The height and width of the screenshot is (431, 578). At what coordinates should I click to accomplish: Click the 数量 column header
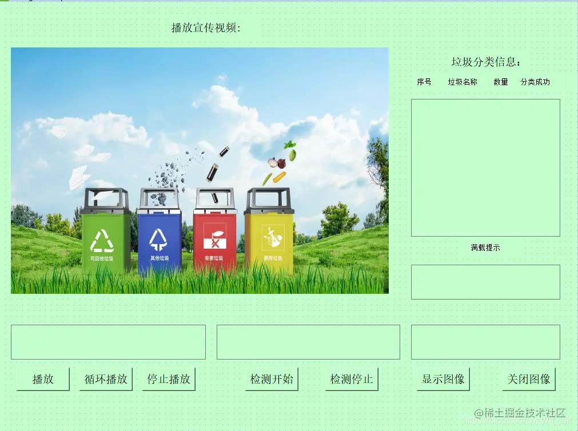(500, 82)
